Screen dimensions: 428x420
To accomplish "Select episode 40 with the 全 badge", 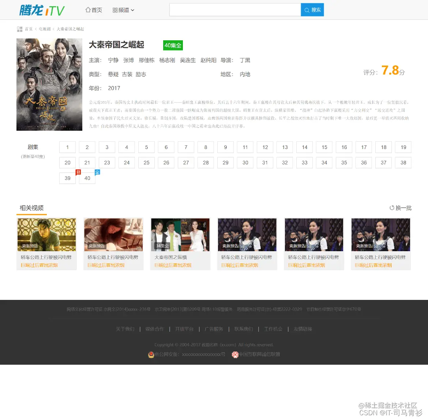I will (x=87, y=178).
